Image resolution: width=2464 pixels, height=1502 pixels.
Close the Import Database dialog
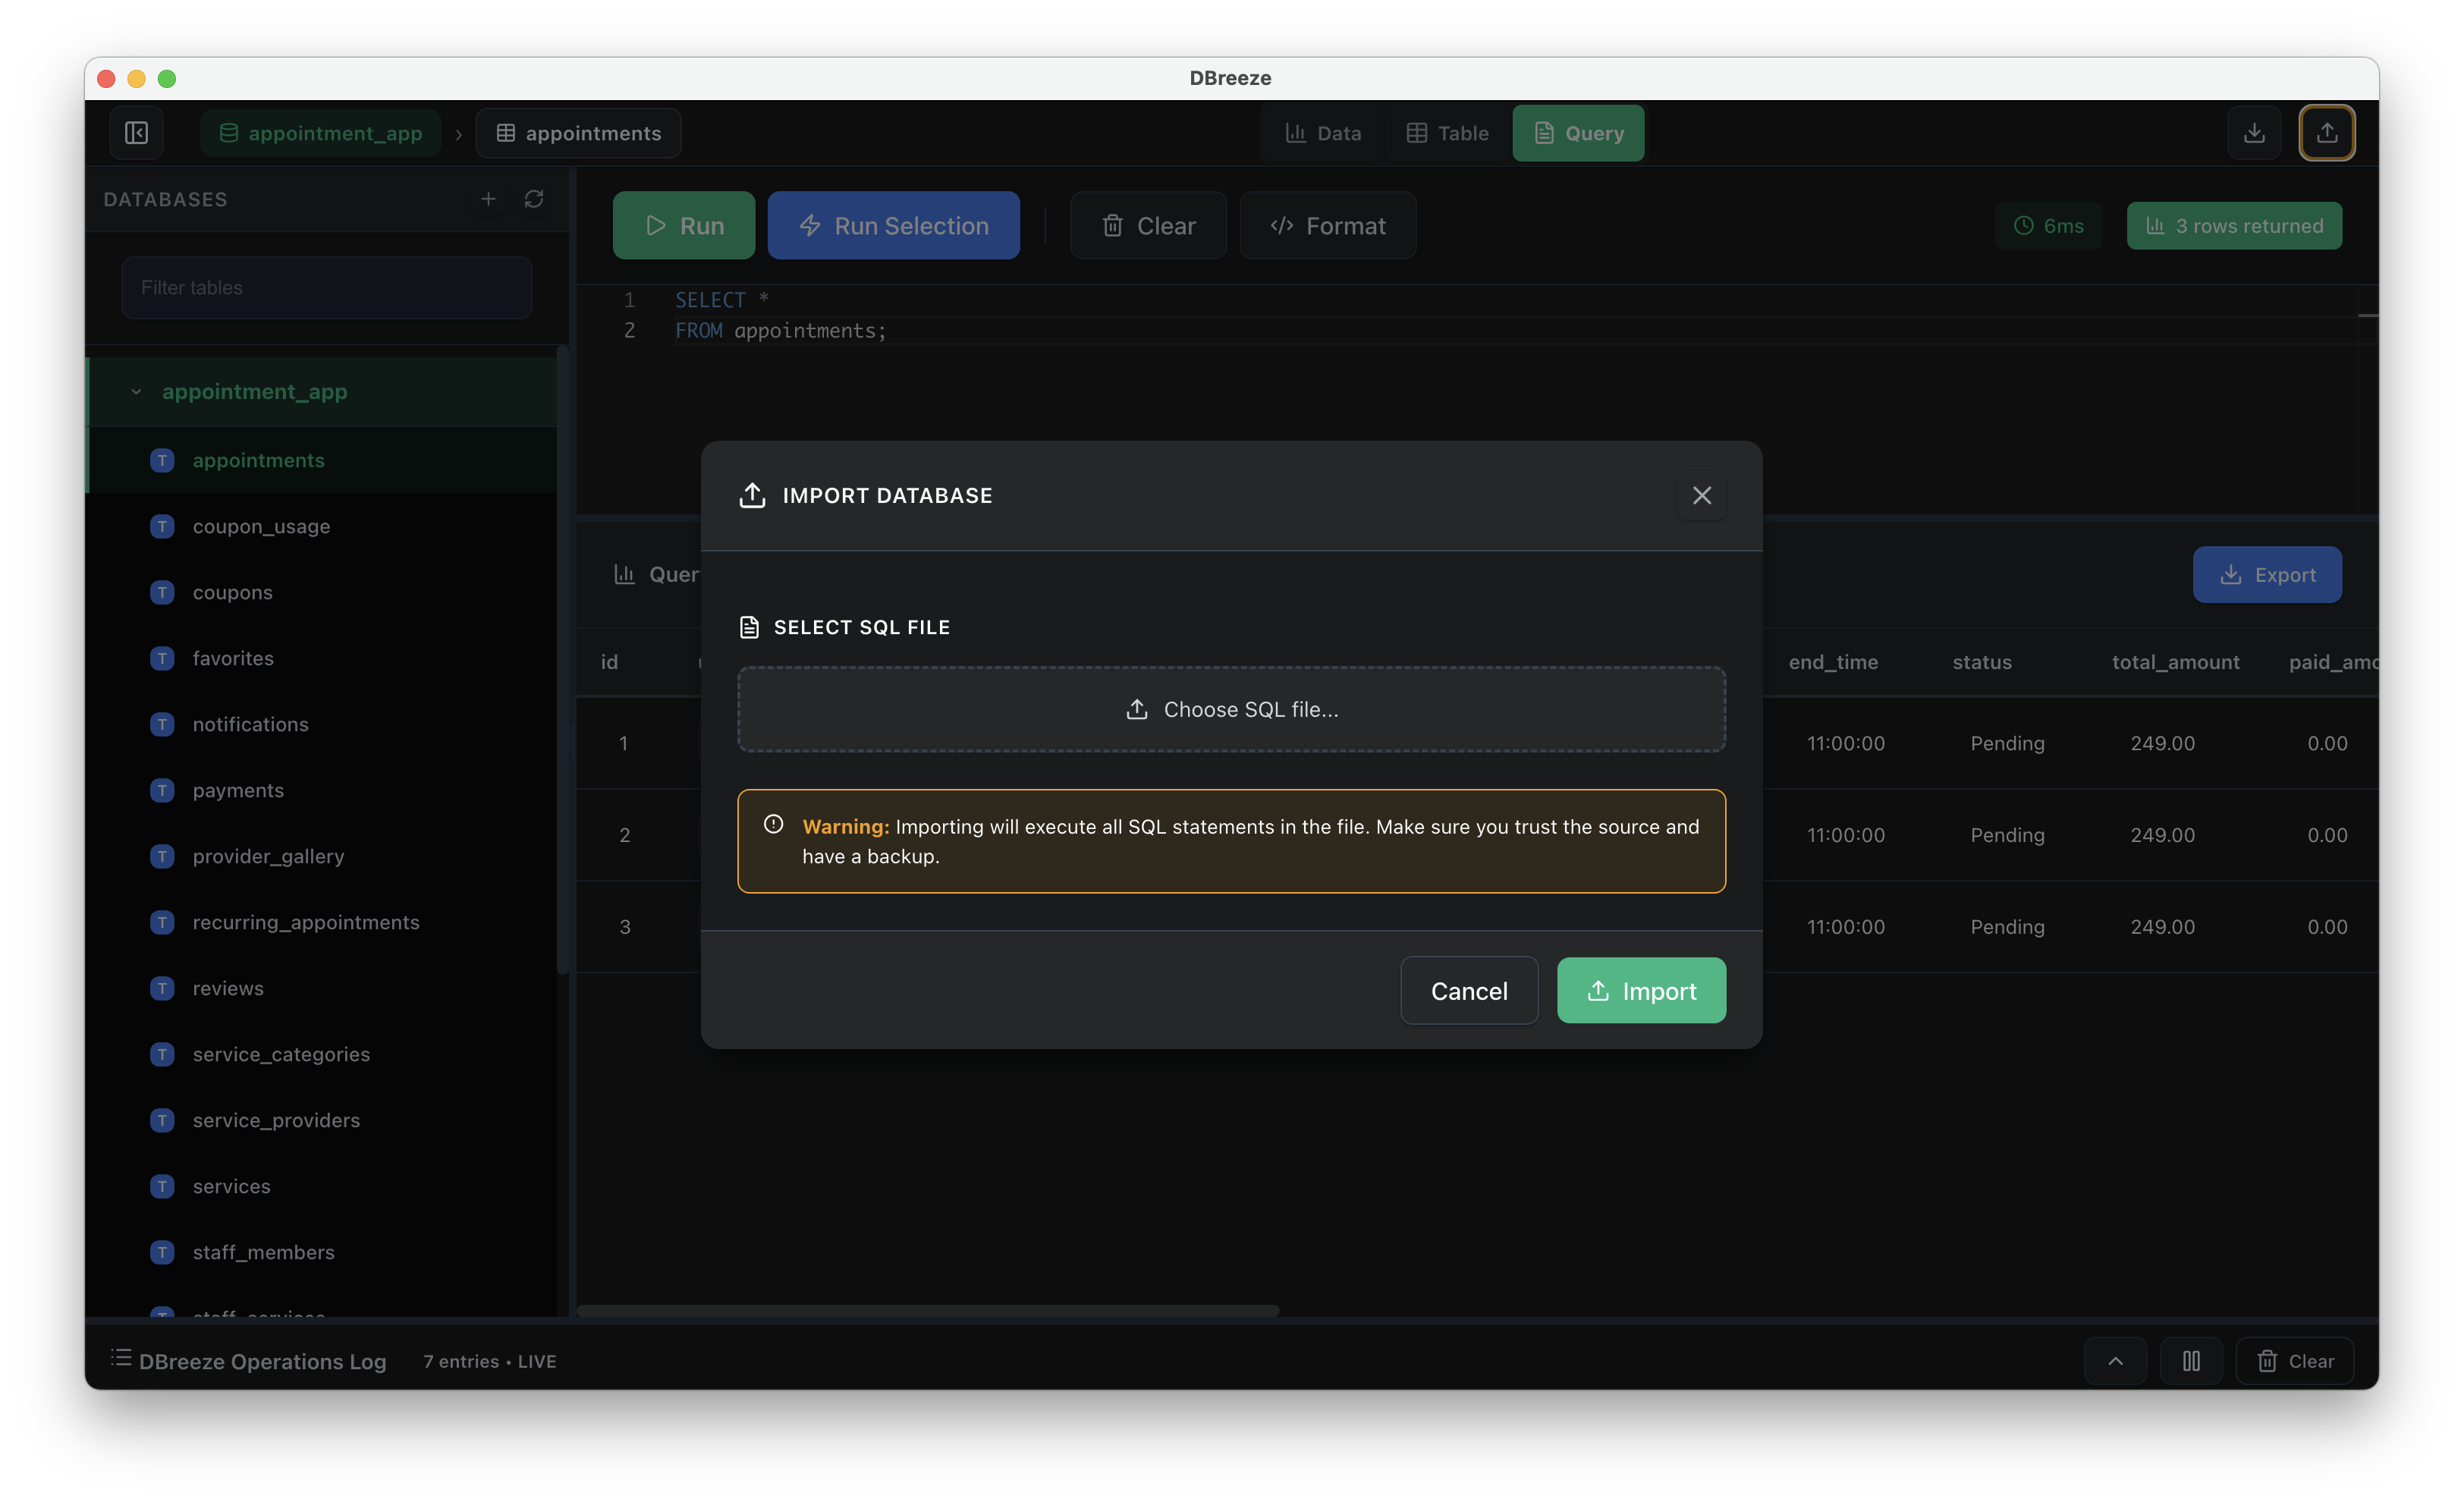coord(1701,495)
